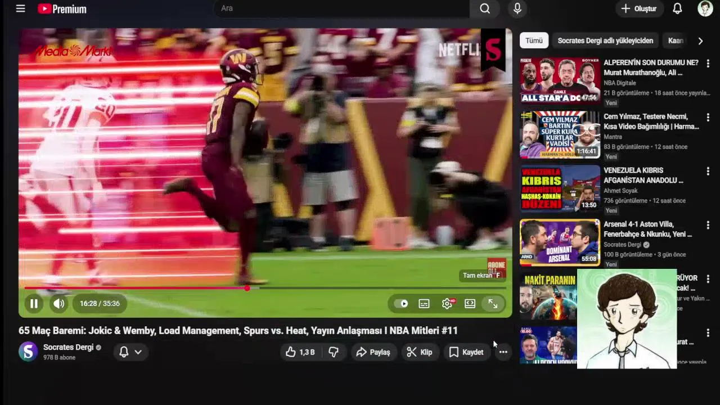Show more filter chips with the arrow
This screenshot has width=720, height=405.
(700, 40)
